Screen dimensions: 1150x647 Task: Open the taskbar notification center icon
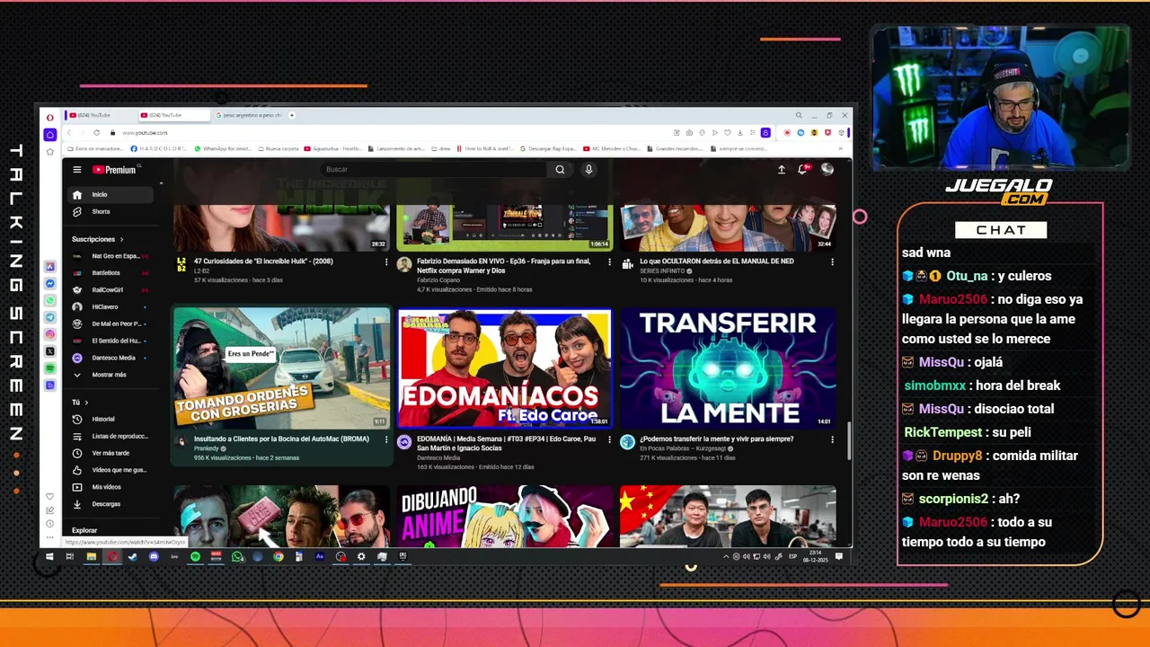point(839,557)
